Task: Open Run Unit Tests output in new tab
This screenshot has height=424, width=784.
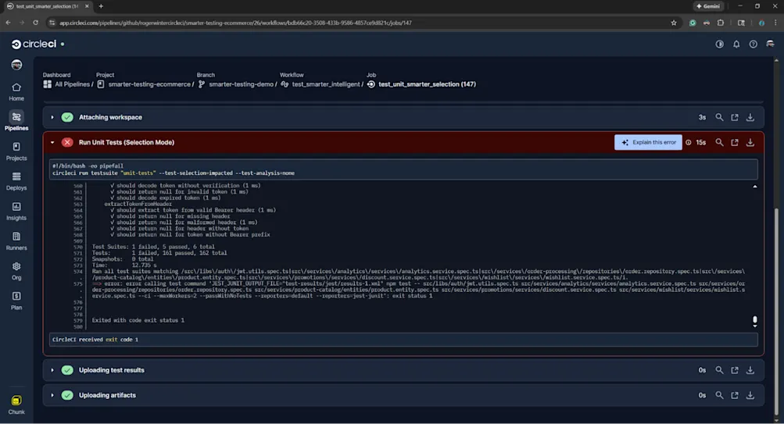Action: click(x=735, y=142)
